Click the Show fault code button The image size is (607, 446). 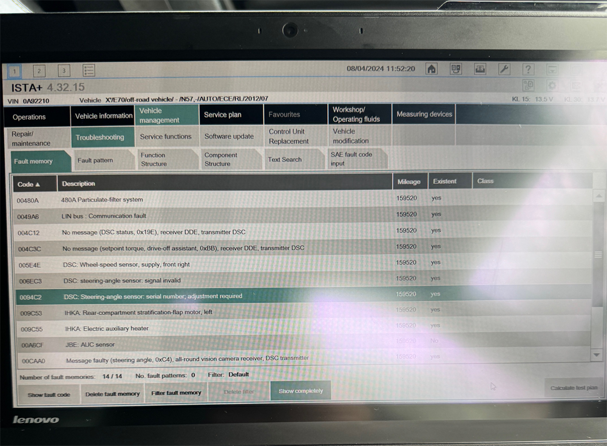pos(49,394)
